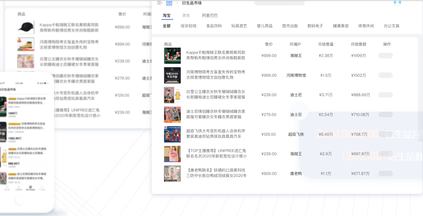Click the 衍生品市场 breadcrumb title
Screen dimensions: 423x216
coord(192,3)
